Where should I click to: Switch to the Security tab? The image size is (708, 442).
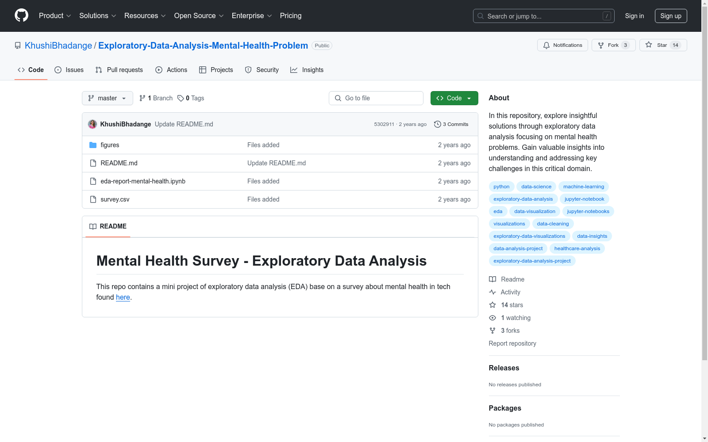click(262, 70)
